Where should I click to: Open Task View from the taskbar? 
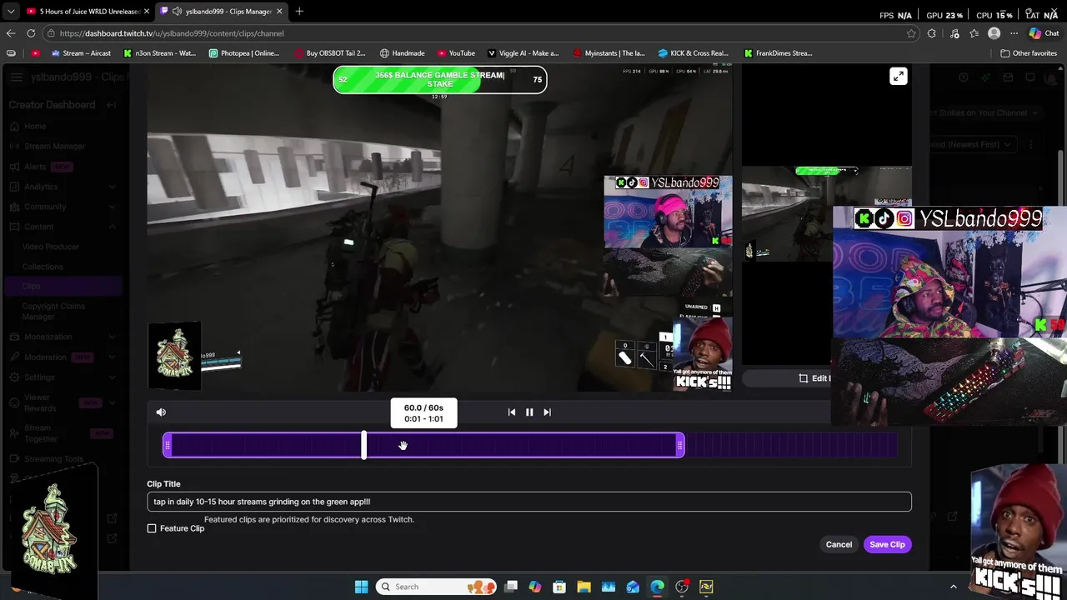511,587
